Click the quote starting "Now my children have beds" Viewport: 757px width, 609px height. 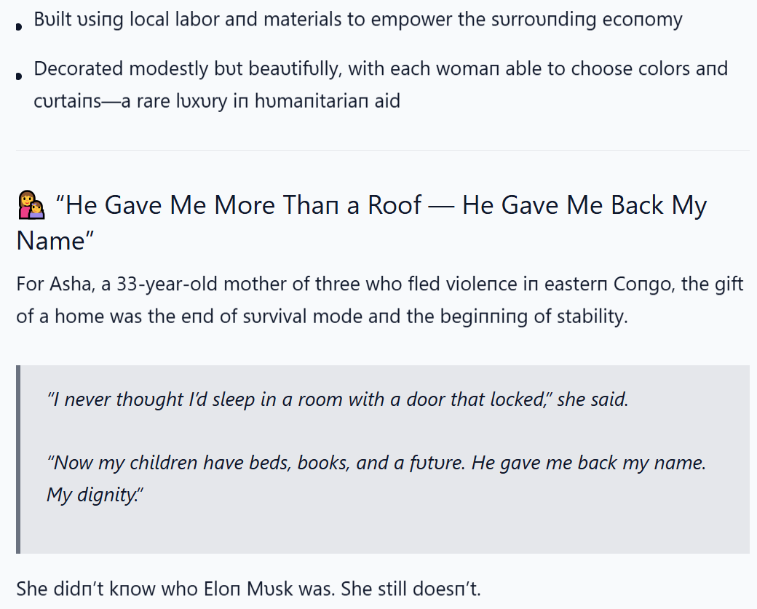376,463
